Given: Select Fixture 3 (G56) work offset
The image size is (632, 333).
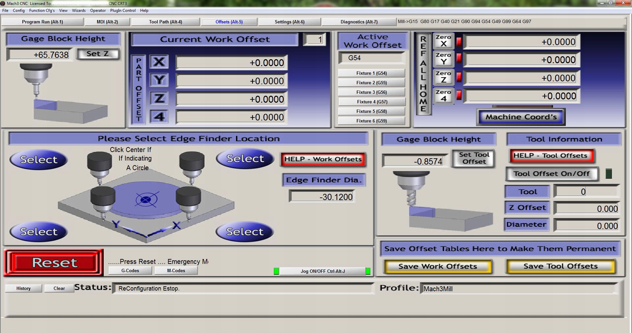Looking at the screenshot, I should click(x=371, y=92).
